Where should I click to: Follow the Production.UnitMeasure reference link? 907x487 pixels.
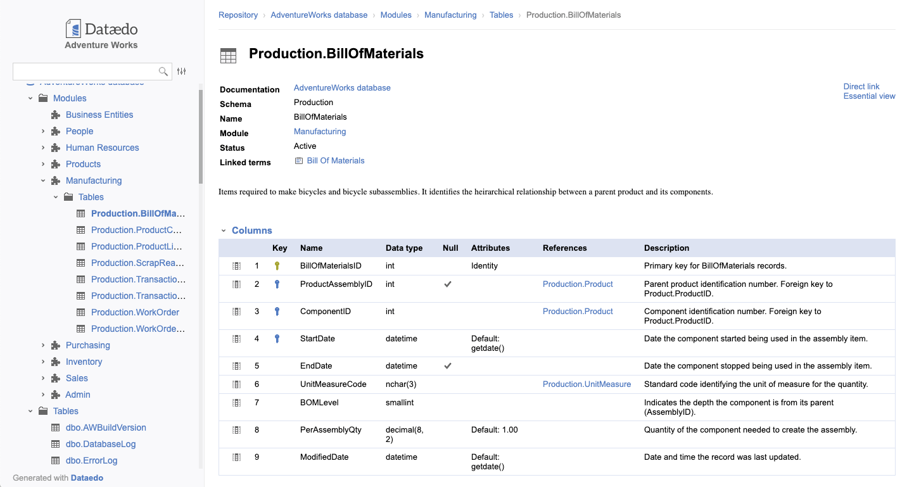587,384
